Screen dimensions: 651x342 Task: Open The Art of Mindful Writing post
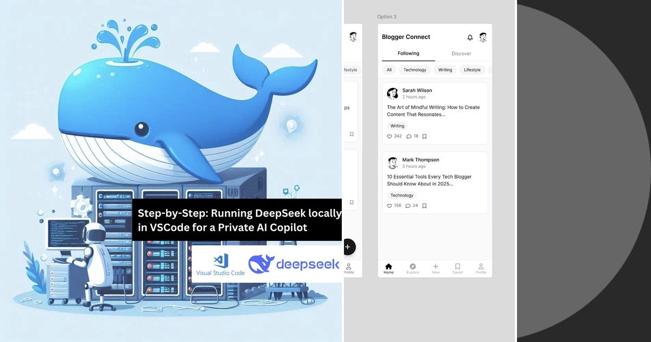tap(433, 111)
